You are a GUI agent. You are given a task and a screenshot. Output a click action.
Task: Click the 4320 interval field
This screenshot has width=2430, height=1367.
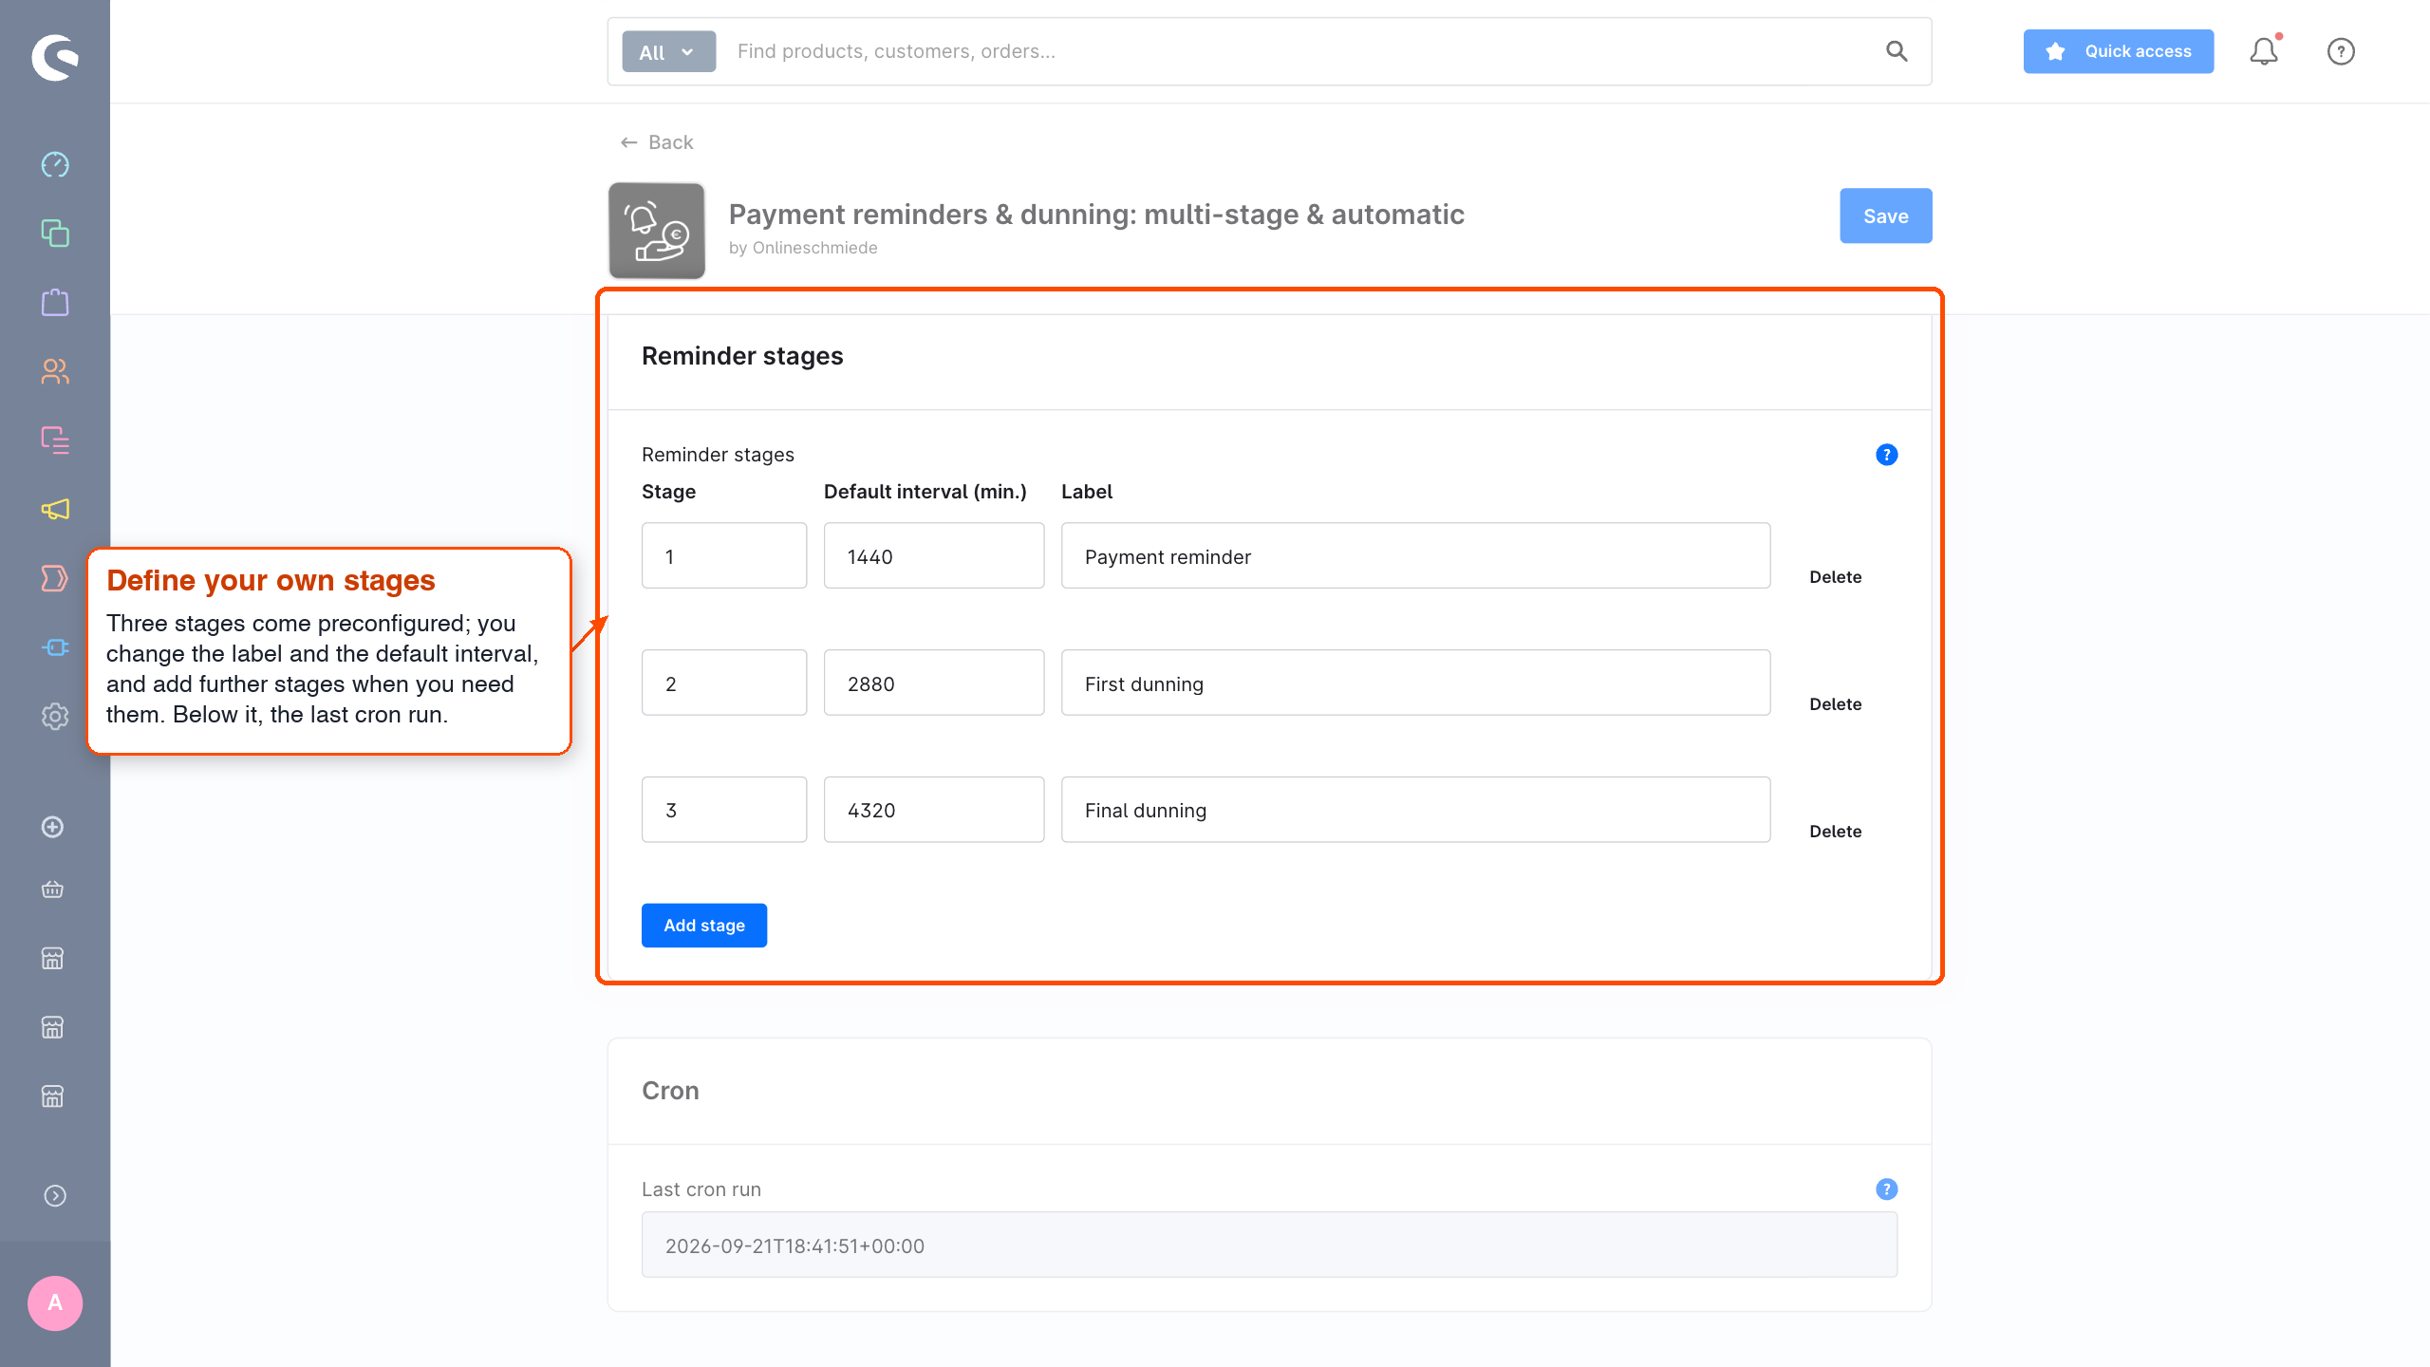click(934, 810)
